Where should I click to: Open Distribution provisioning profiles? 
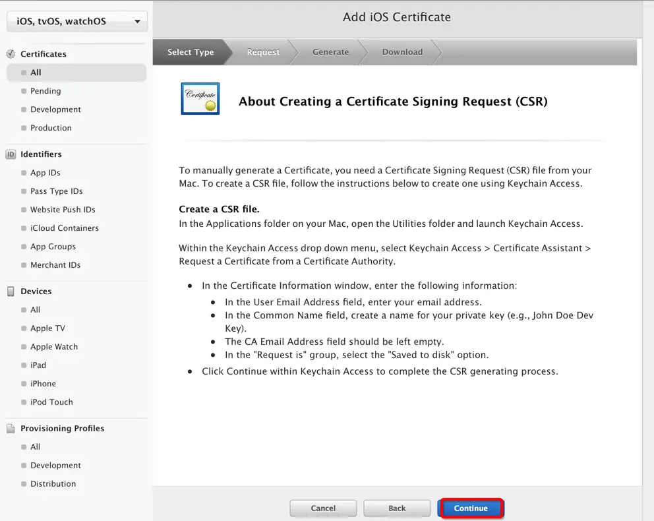click(53, 484)
